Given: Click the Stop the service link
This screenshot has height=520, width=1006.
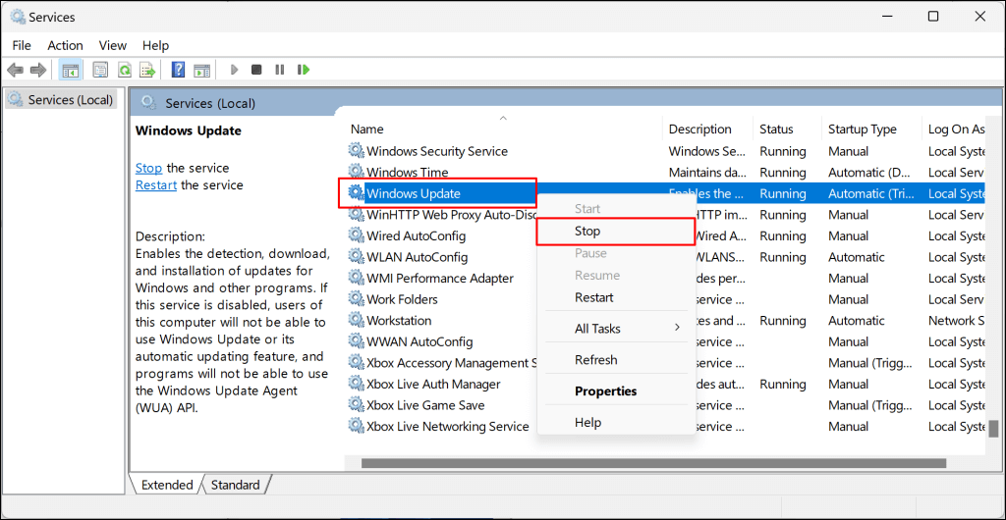Looking at the screenshot, I should [x=148, y=168].
